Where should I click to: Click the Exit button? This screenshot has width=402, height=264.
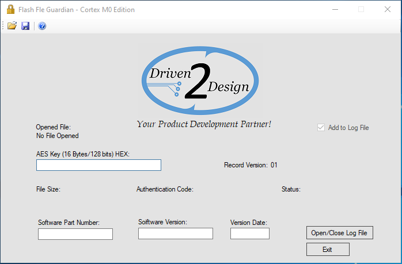point(328,250)
